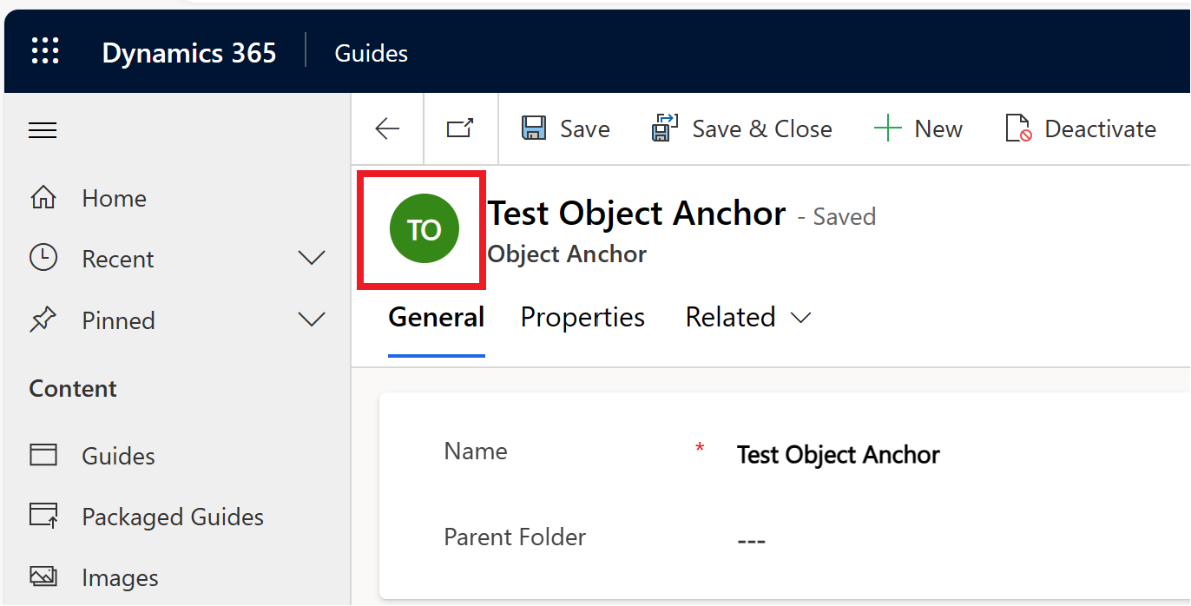Open Guides in Content section
This screenshot has width=1191, height=606.
(x=118, y=457)
